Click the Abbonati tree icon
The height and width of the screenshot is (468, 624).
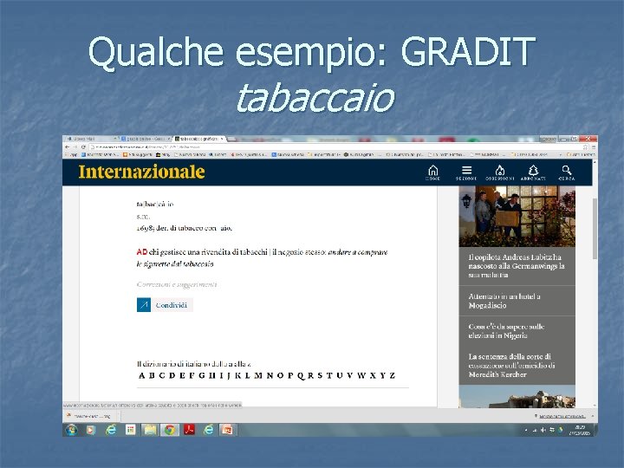(533, 171)
